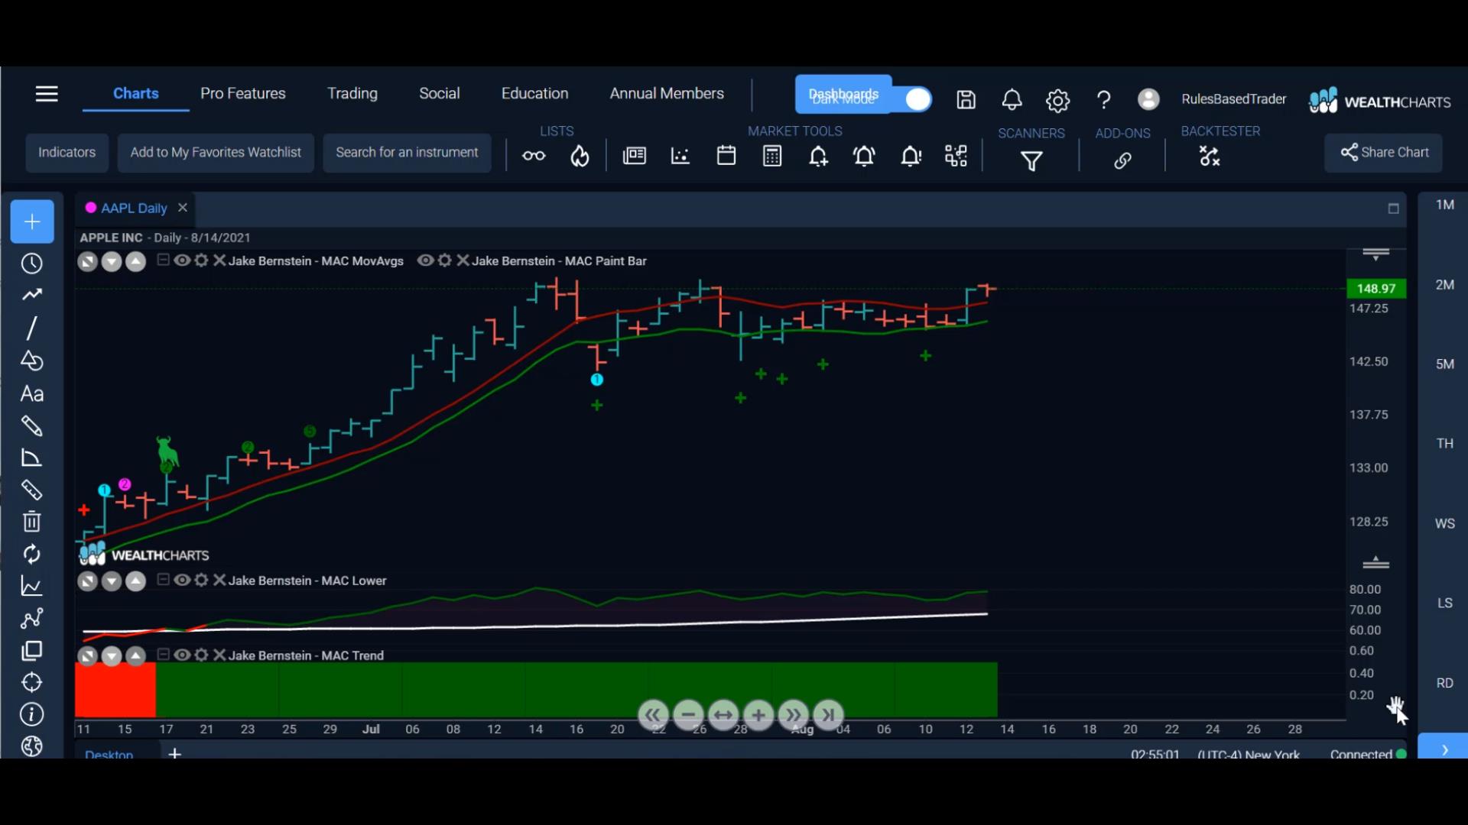Open the watchlist glasses icon under Lists

534,157
